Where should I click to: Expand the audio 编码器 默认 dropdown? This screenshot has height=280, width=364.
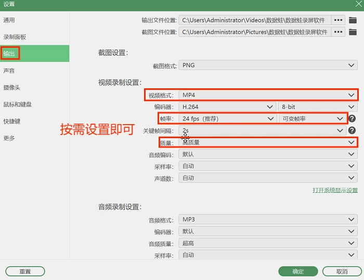pos(268,231)
